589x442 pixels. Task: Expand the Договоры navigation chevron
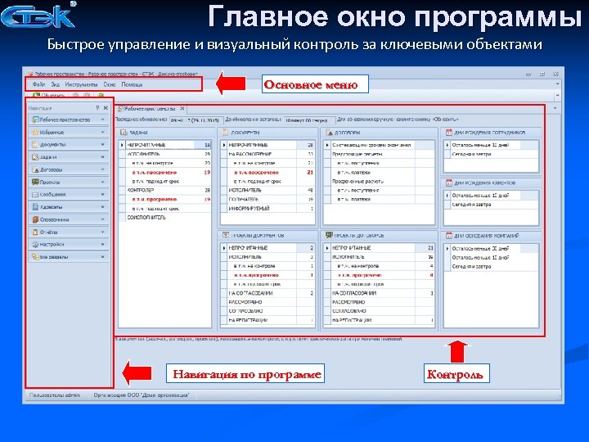click(102, 169)
